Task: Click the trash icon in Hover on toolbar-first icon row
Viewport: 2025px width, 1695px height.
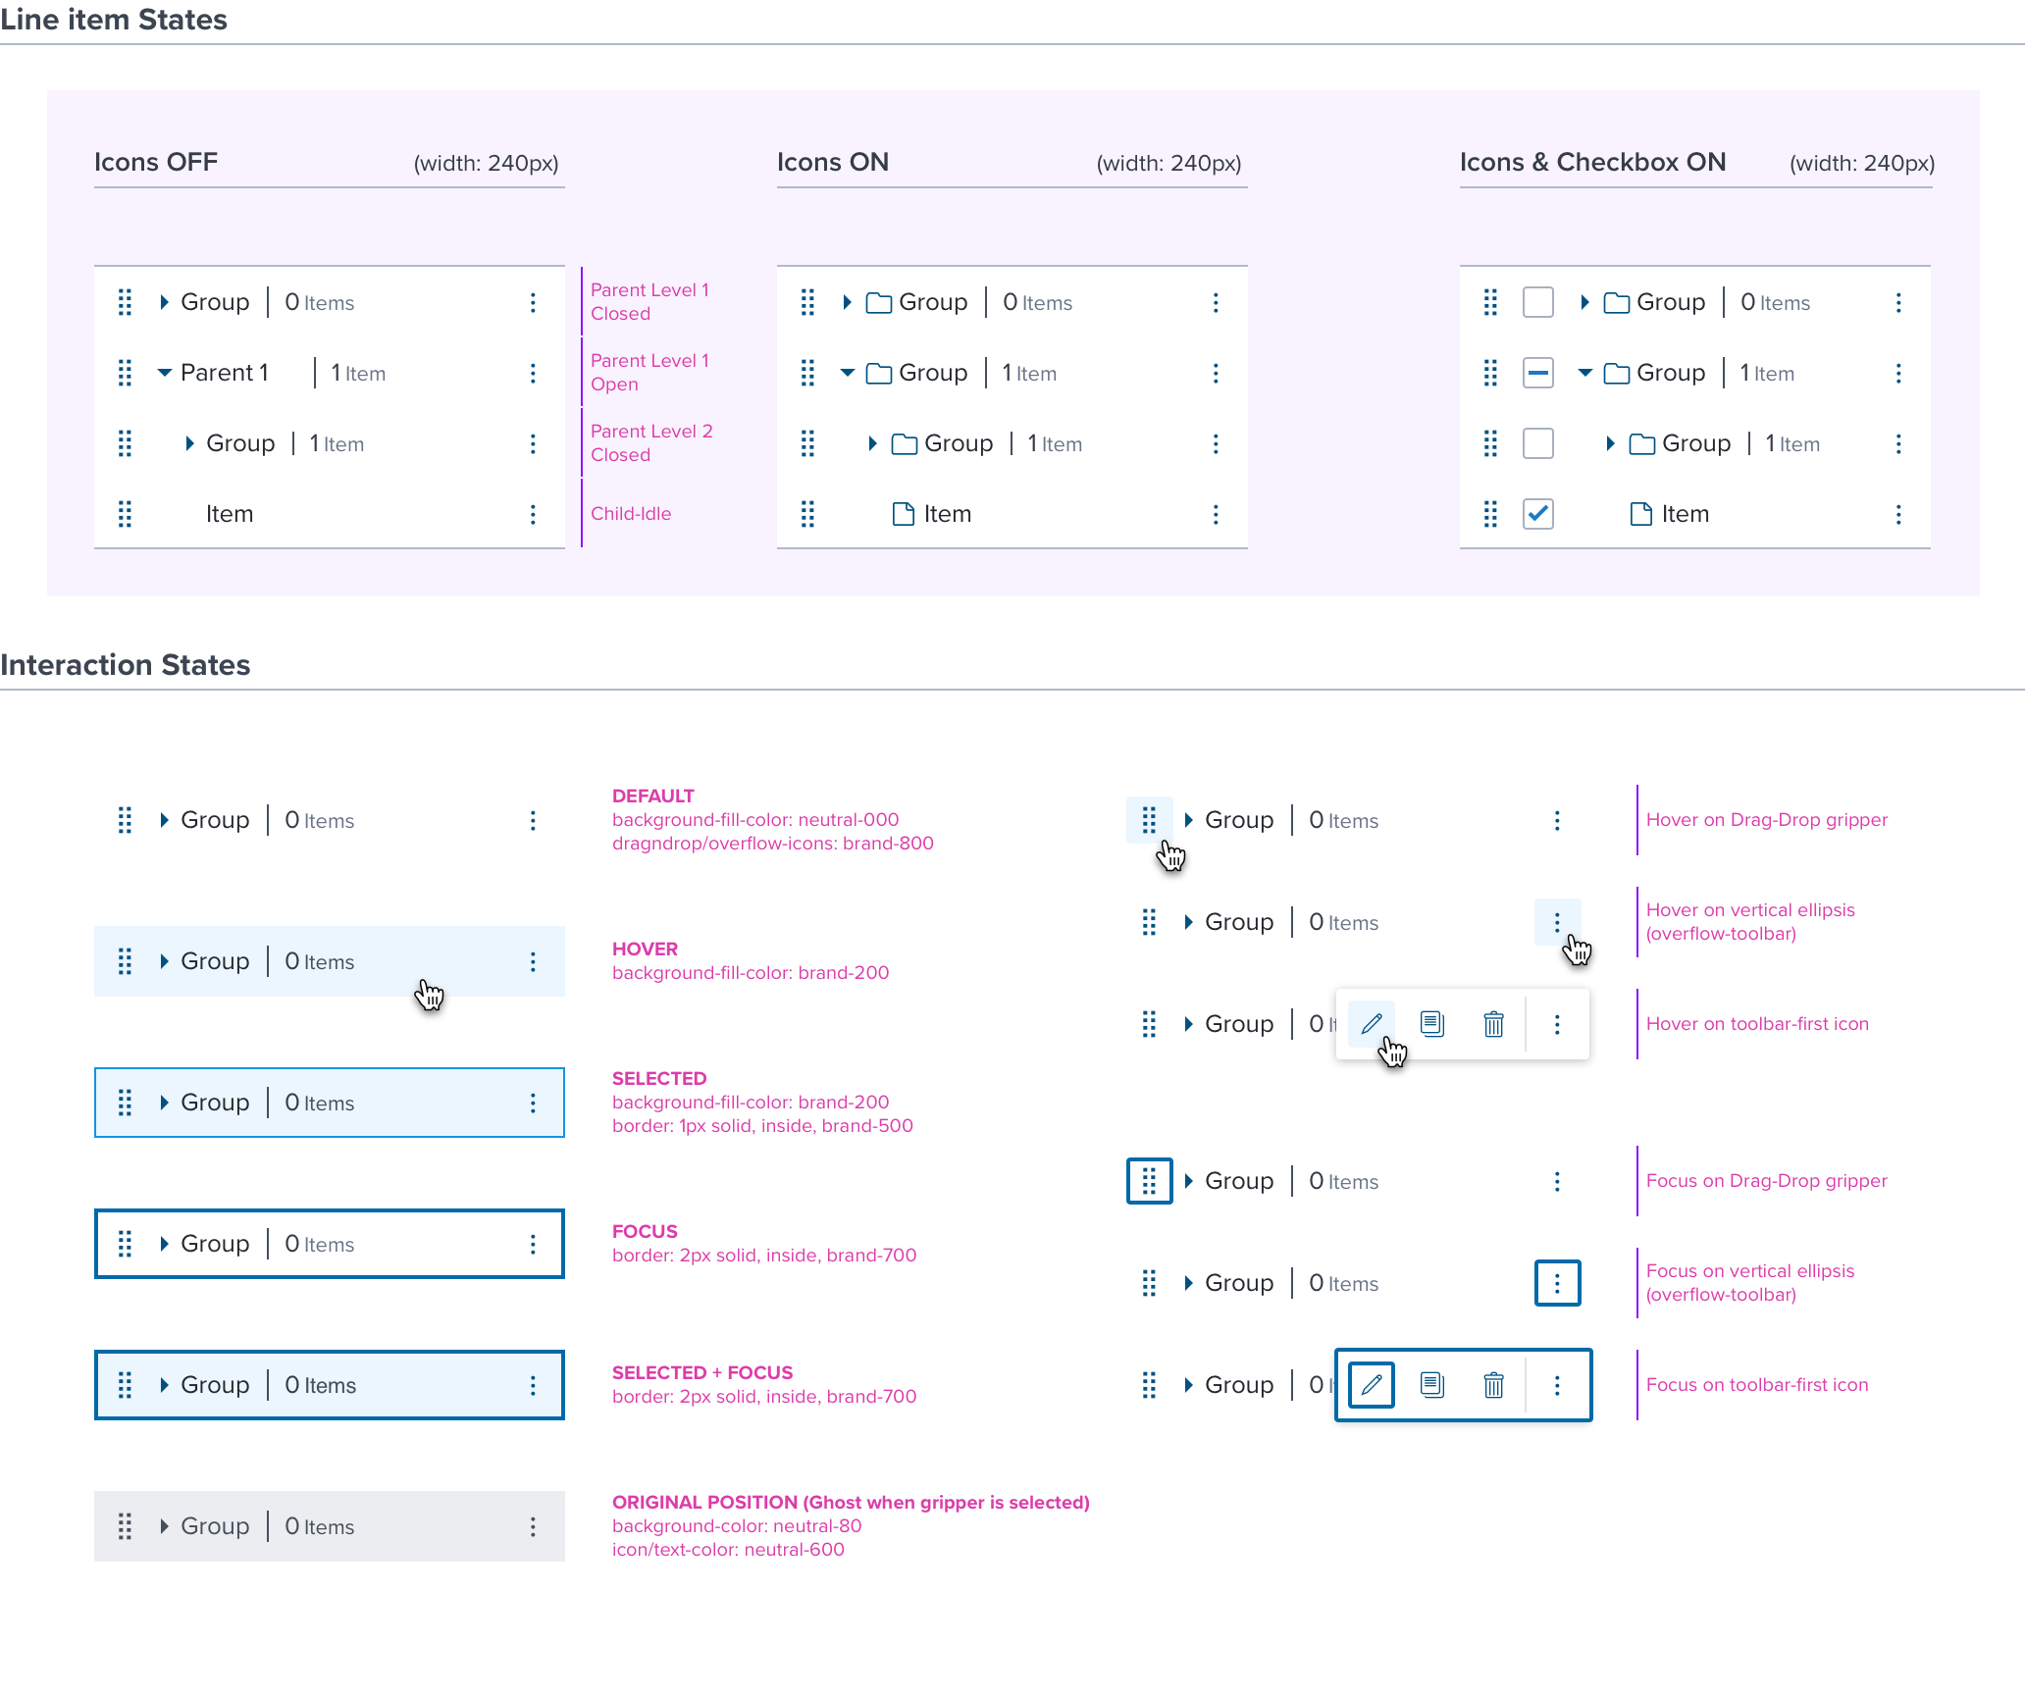Action: tap(1493, 1024)
